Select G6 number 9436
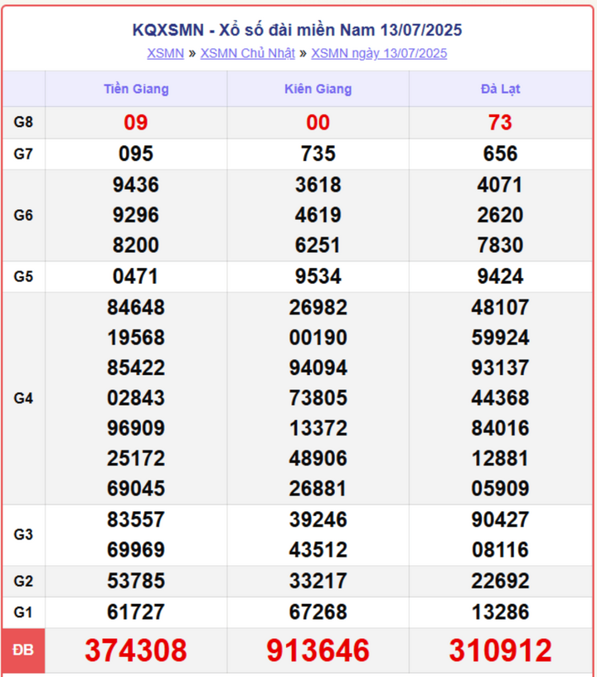This screenshot has height=677, width=597. click(136, 185)
